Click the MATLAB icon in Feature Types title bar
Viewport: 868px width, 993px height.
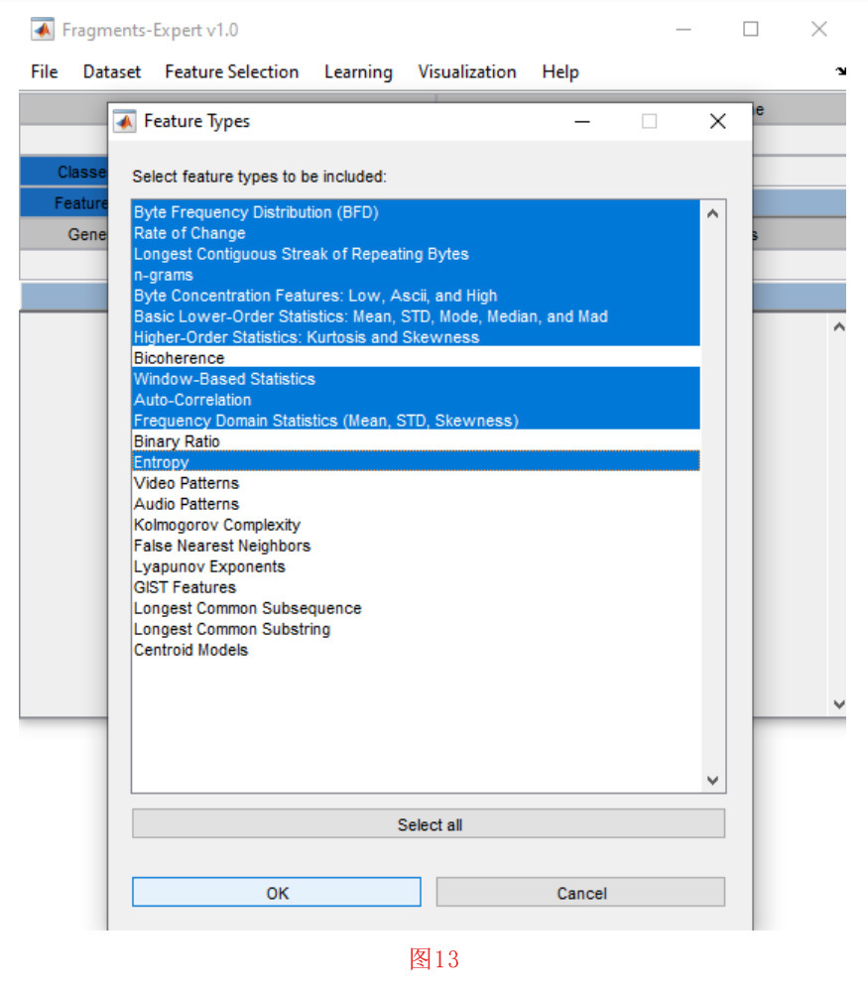tap(125, 121)
